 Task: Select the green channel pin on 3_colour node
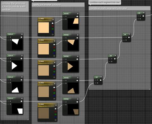pos(54,72)
